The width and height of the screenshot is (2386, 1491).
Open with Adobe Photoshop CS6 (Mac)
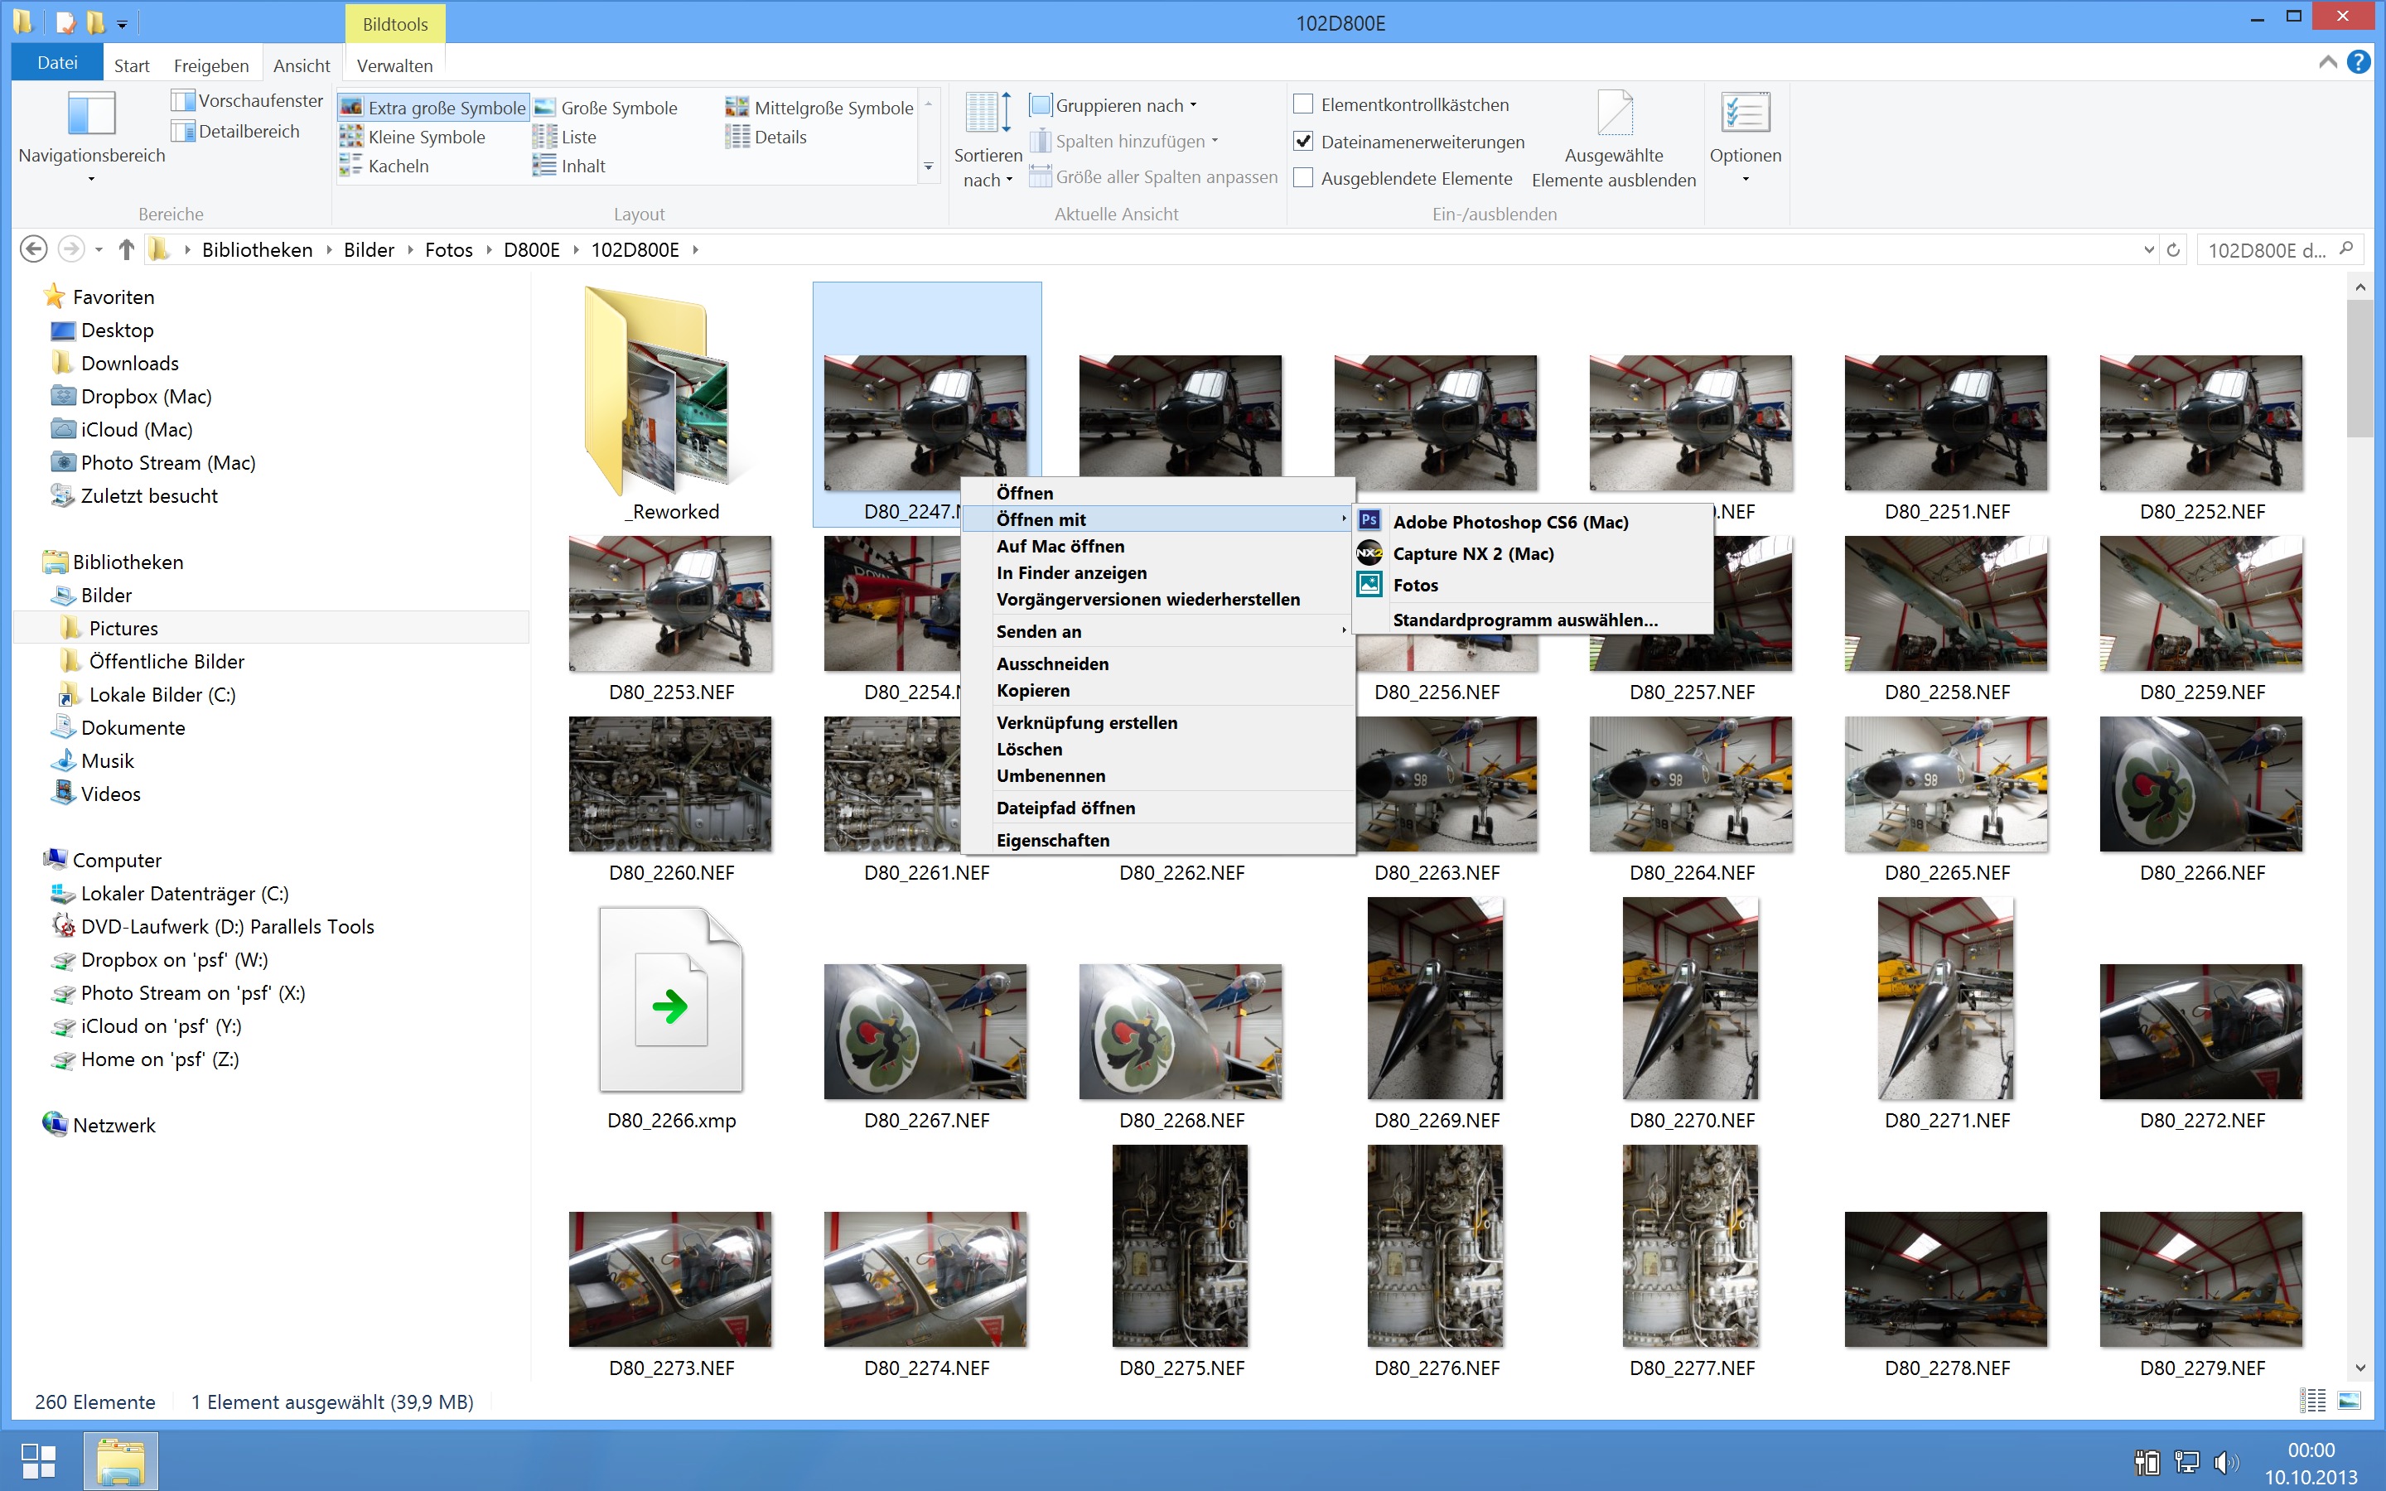point(1509,522)
